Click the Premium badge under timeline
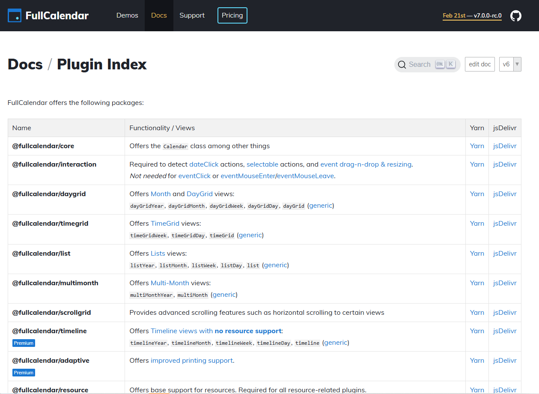The height and width of the screenshot is (394, 539). 24,343
